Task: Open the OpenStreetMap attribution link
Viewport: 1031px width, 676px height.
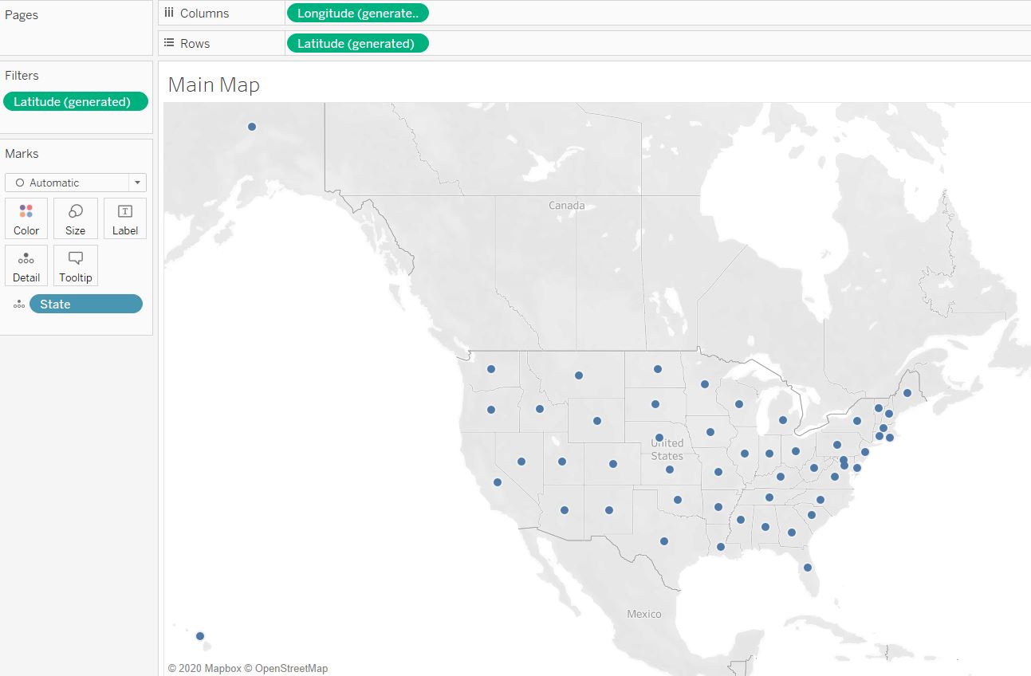Action: pos(290,669)
